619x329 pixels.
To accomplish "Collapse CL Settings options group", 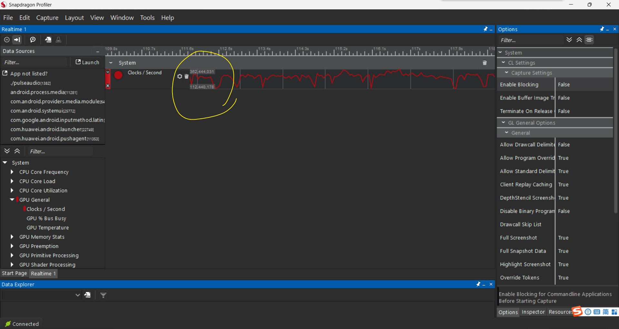I will tap(503, 63).
